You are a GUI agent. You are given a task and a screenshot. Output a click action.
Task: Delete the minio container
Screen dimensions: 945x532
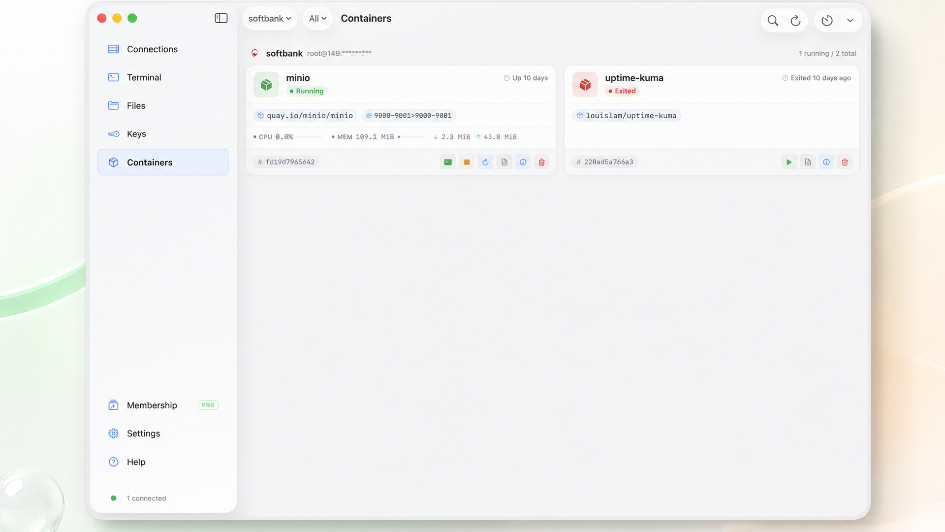point(541,162)
